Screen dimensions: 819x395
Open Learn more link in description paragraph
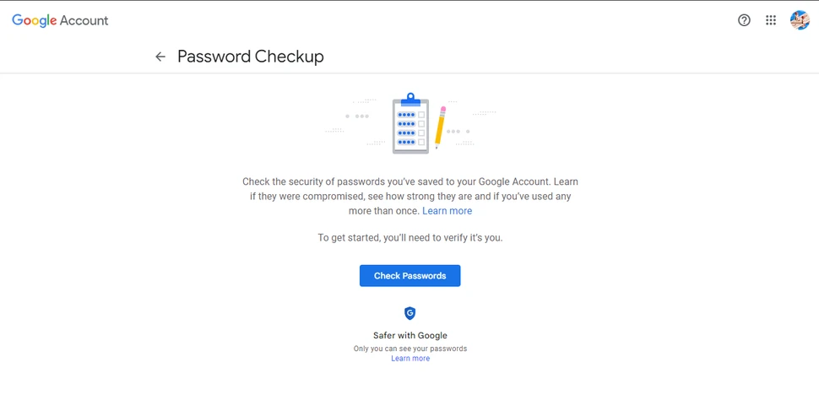pos(447,211)
